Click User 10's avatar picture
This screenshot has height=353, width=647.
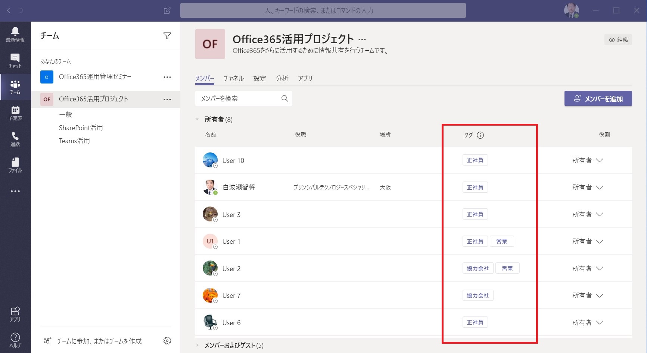(210, 160)
